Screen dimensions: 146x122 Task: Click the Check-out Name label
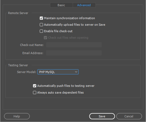tap(32, 45)
